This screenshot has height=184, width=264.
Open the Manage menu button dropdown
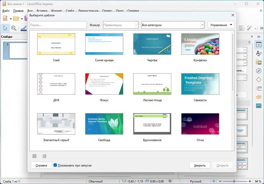(221, 25)
